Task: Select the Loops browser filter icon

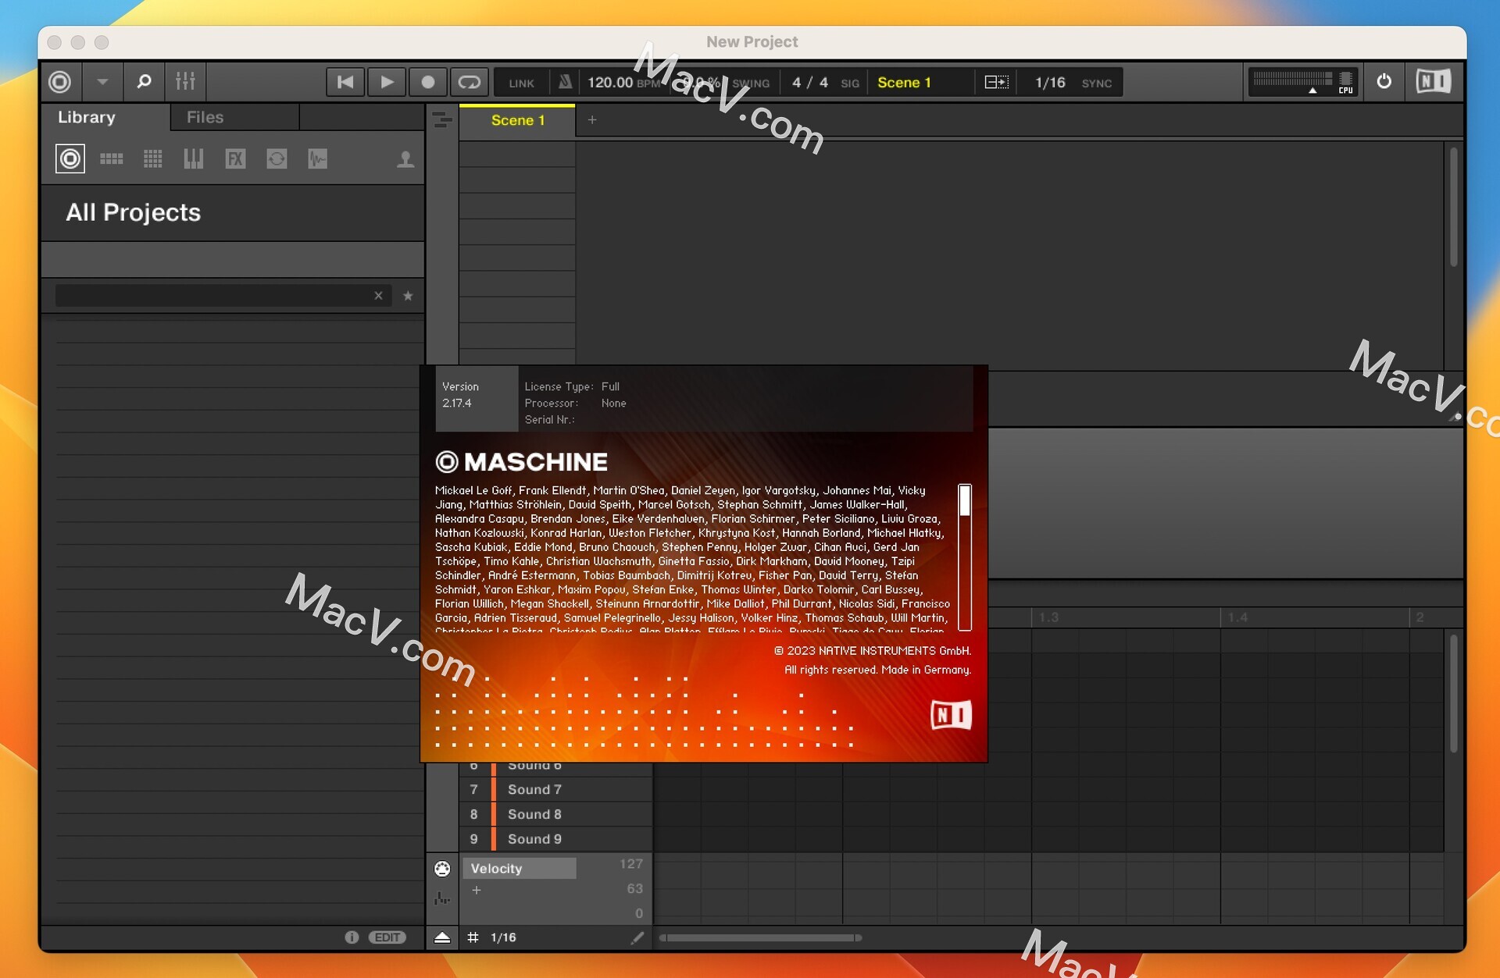Action: click(x=277, y=159)
